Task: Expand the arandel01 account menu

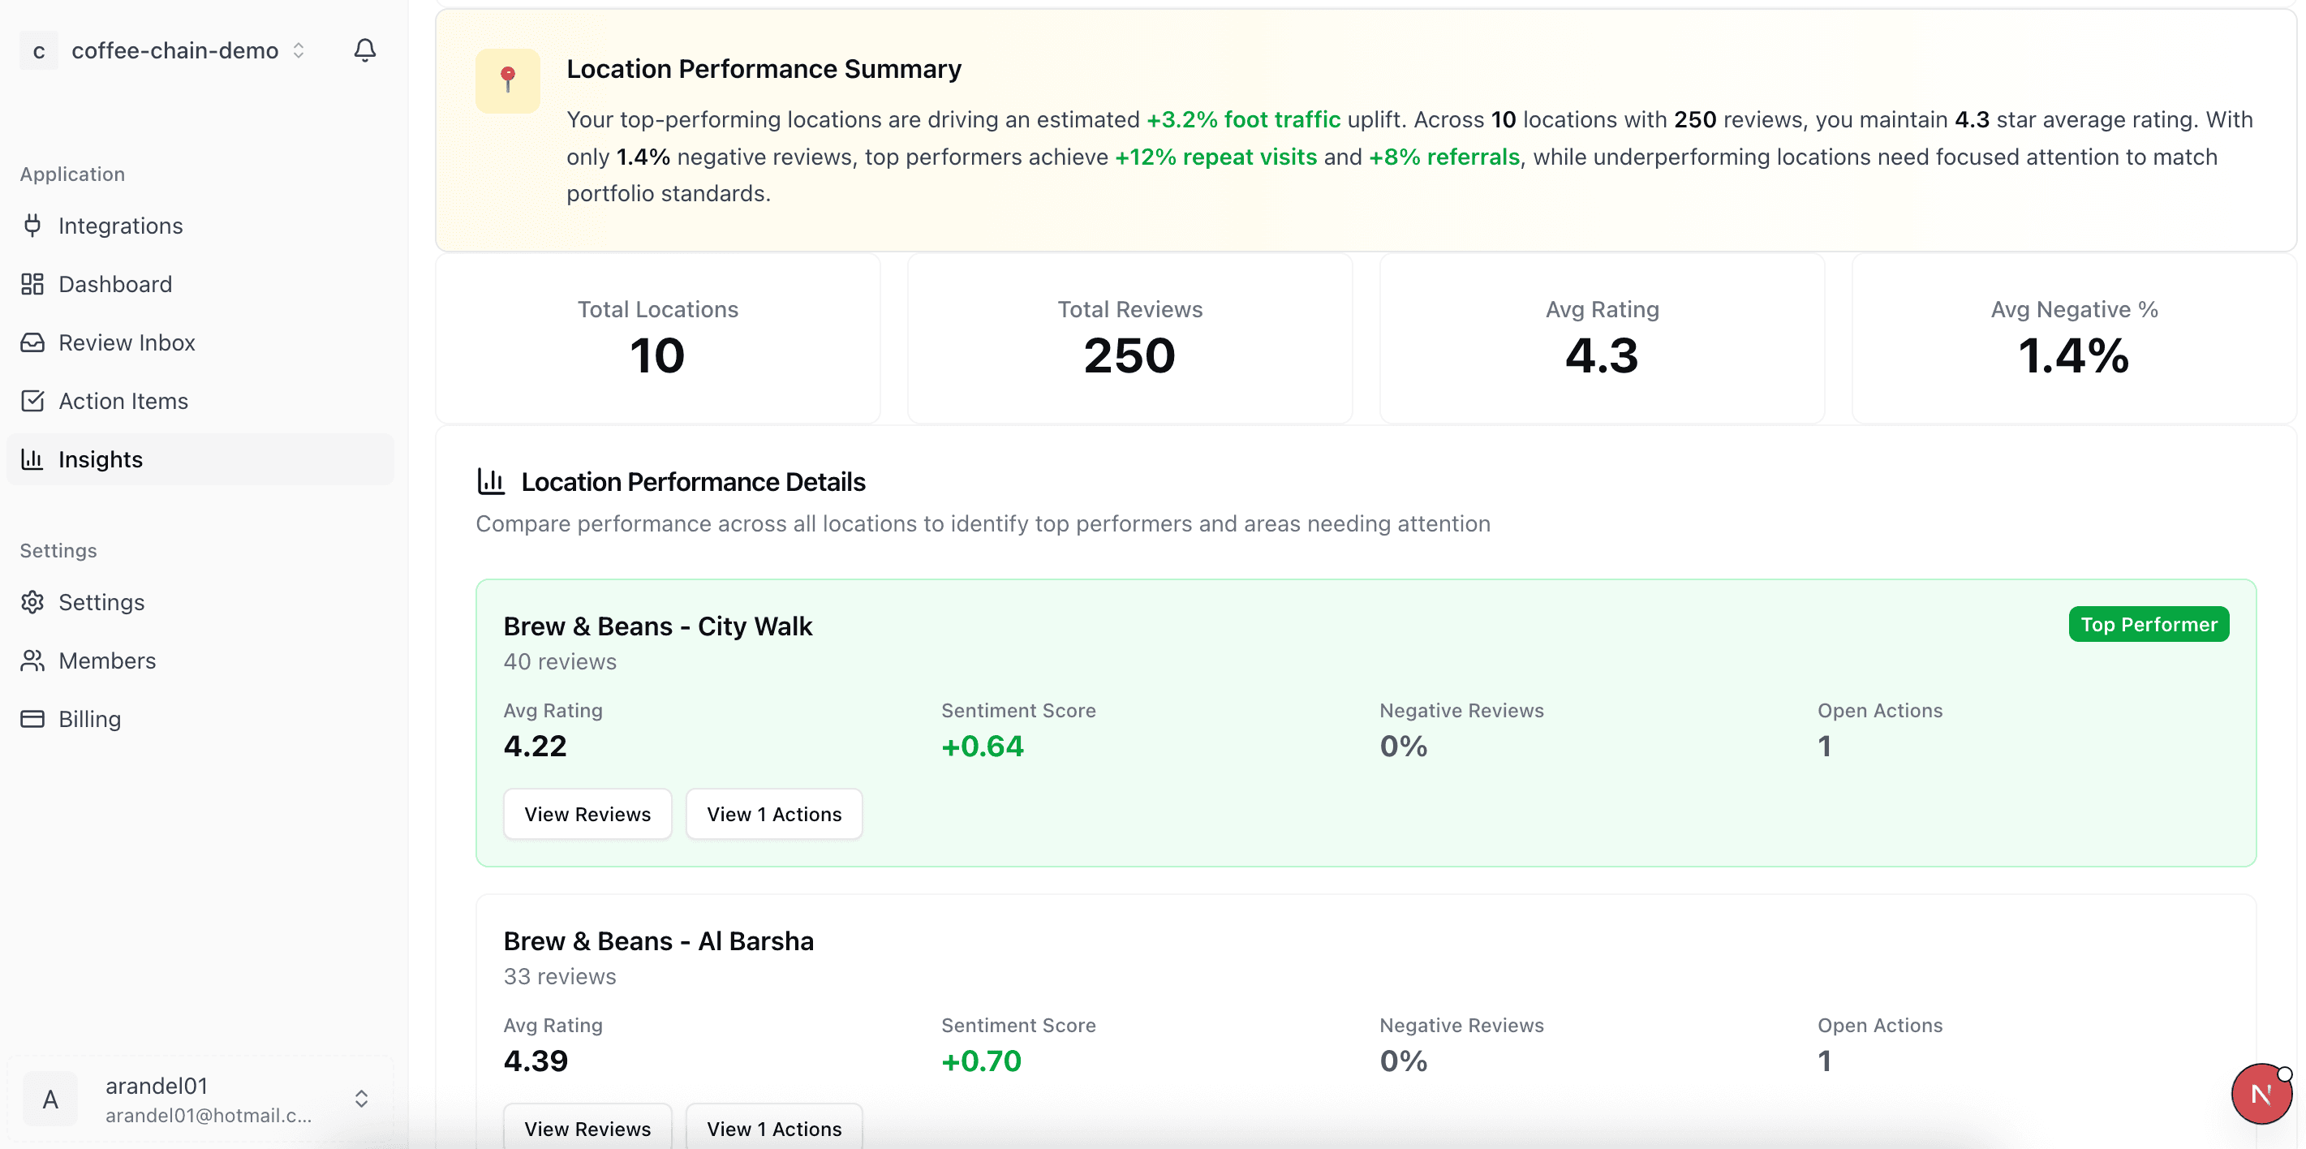Action: click(x=362, y=1098)
